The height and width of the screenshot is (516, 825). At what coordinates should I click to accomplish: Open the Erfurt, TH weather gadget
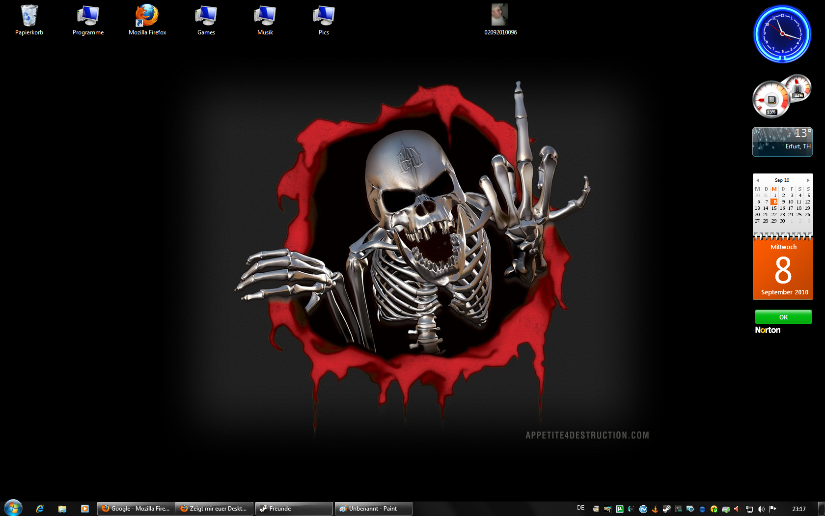(x=782, y=142)
